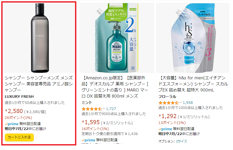Screen dimensions: 233x150
Task: Open the 1,727 reviews link
Action: click(x=111, y=109)
